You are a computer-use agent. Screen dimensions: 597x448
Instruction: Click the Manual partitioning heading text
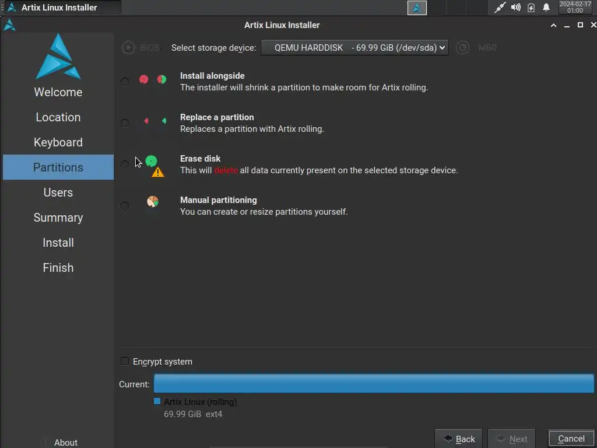pos(219,200)
